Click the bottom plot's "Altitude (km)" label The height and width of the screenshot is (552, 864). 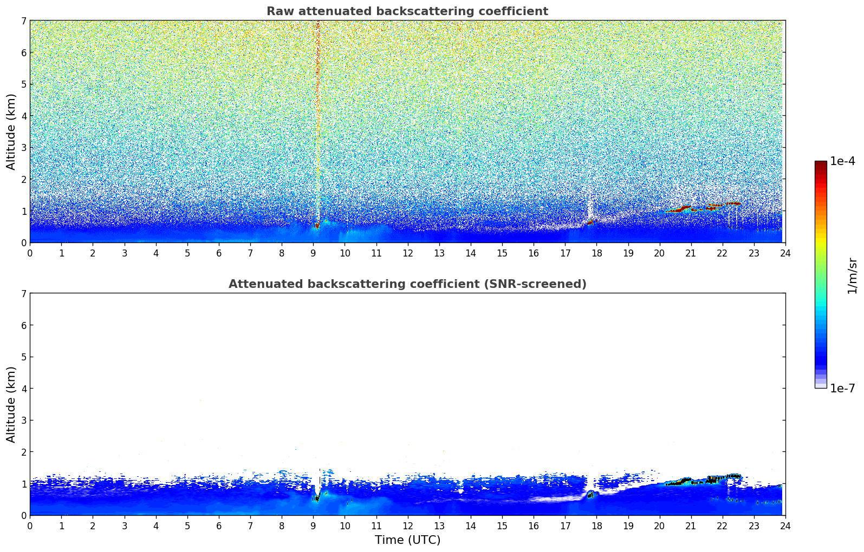point(11,404)
